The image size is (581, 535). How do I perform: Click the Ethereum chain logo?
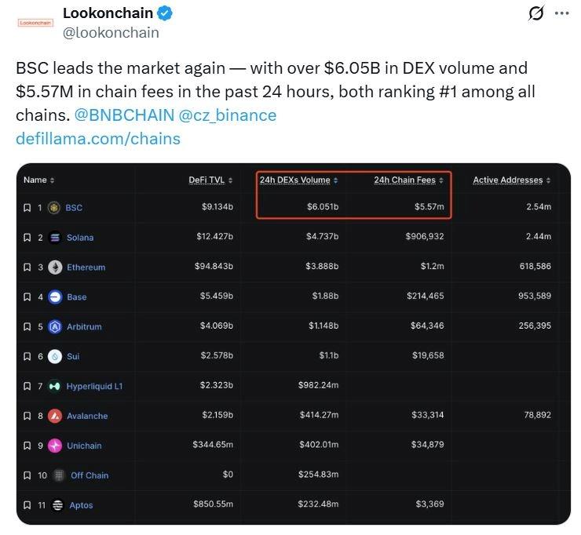click(x=55, y=267)
